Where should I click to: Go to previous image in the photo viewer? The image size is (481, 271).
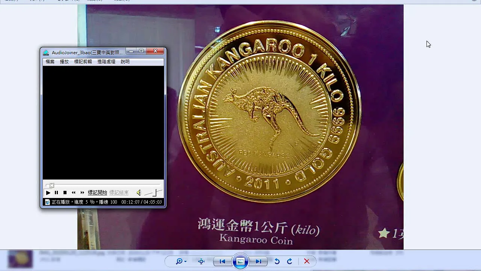tap(222, 261)
